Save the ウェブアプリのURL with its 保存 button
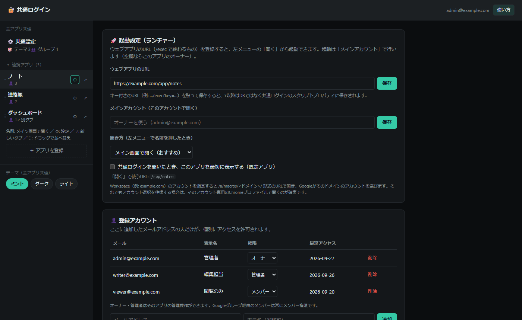Image resolution: width=522 pixels, height=320 pixels. click(x=387, y=83)
